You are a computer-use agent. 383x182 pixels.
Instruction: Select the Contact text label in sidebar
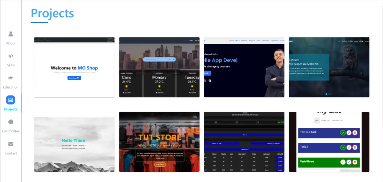[11, 153]
